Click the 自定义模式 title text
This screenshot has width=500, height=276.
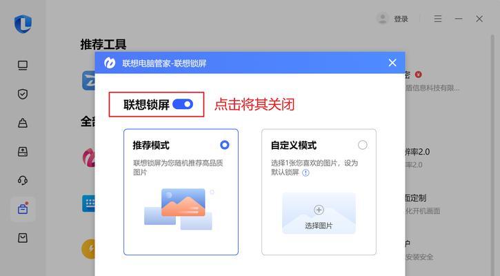294,146
